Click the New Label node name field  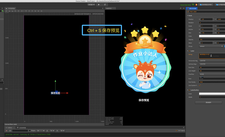pos(207,12)
